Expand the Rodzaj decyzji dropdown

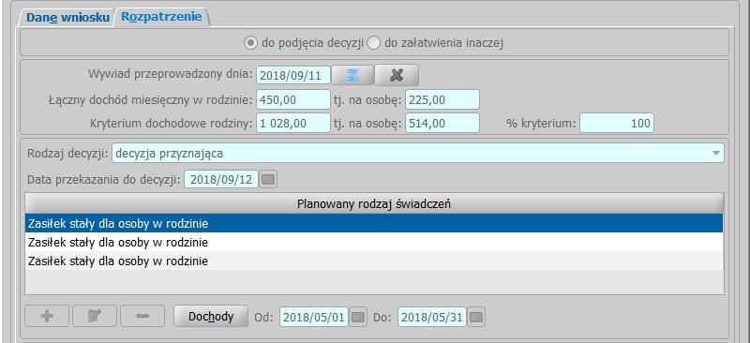coord(715,154)
